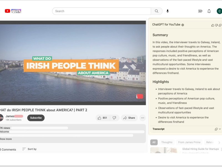Select the Thoughts filter chip
Screen dimensions: 222x167
tap(167, 142)
